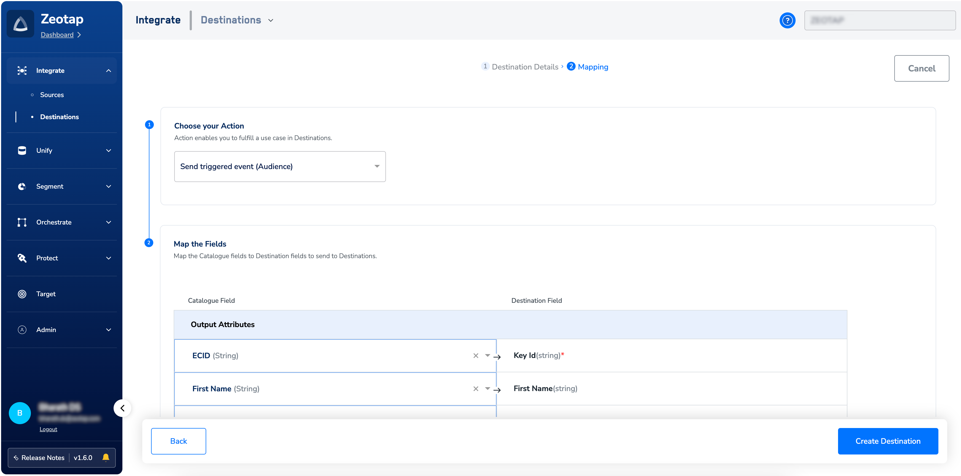This screenshot has height=476, width=961.
Task: Expand the ECID catalogue field dropdown
Action: pos(487,355)
